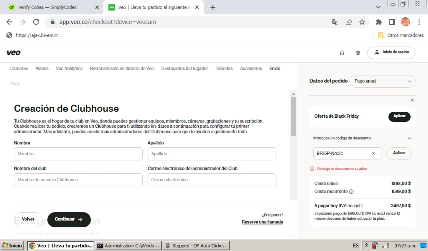Click the form scrollbar thumb
Viewport: 428px width, 251px height.
click(x=293, y=117)
